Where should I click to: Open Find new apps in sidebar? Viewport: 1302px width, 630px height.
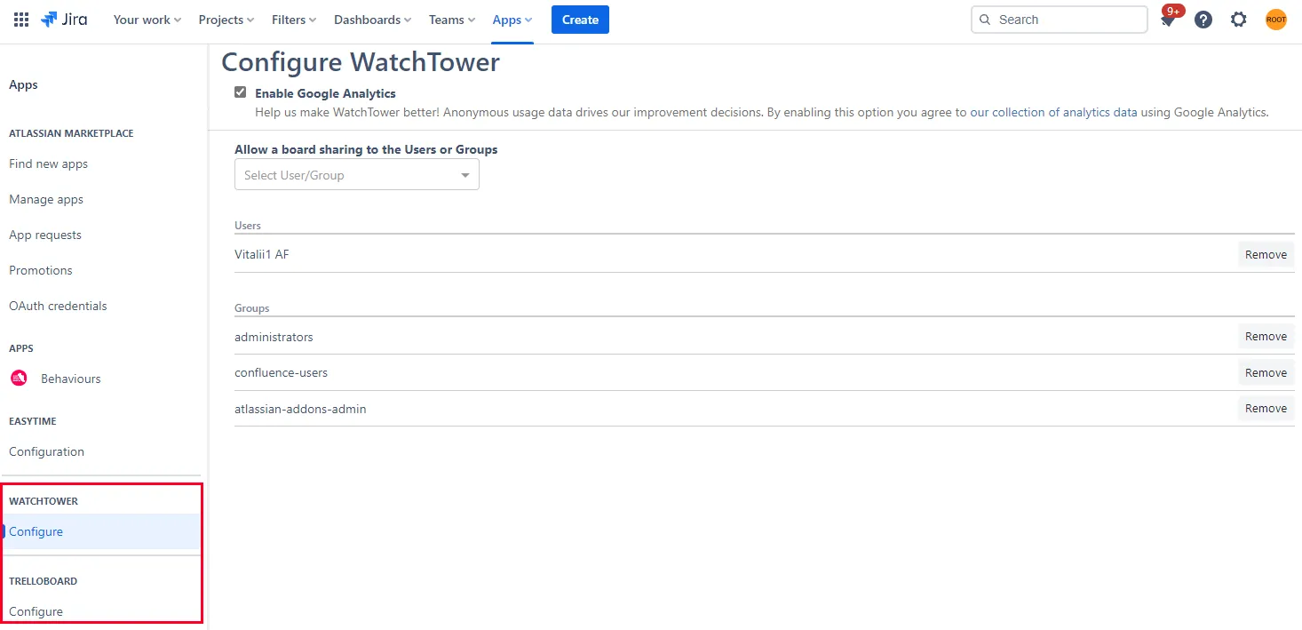click(49, 163)
